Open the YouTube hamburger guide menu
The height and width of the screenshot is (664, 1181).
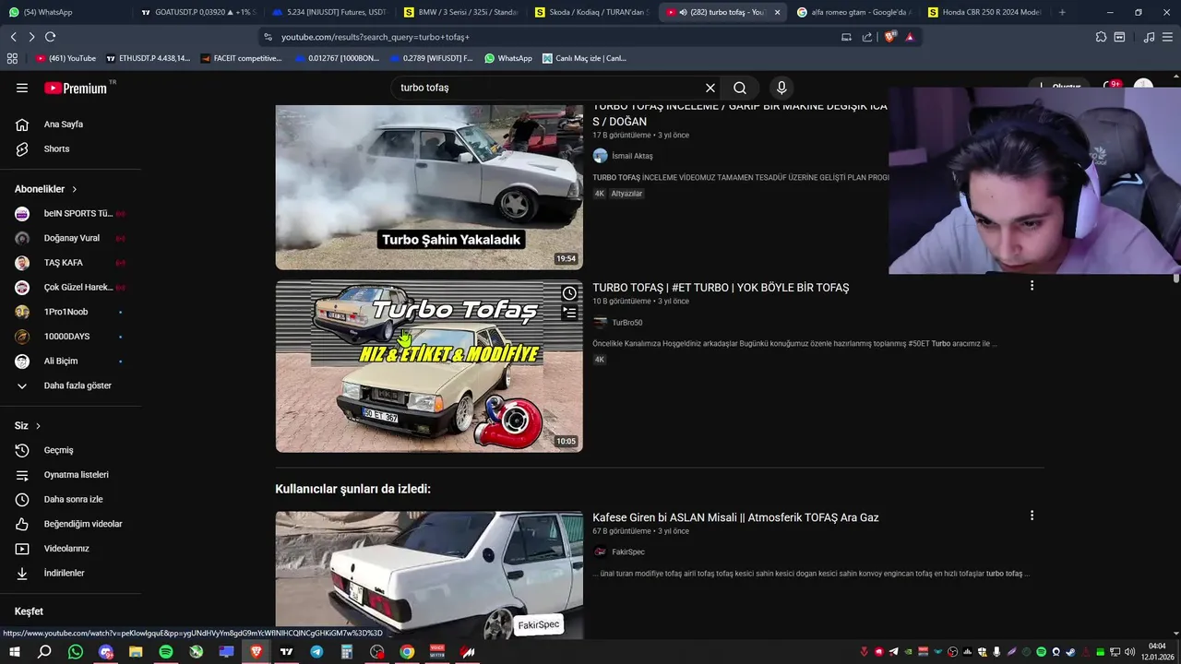click(22, 88)
